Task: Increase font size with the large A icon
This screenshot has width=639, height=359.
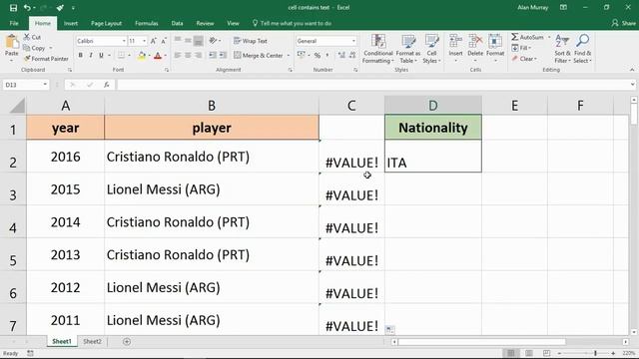Action: 153,41
